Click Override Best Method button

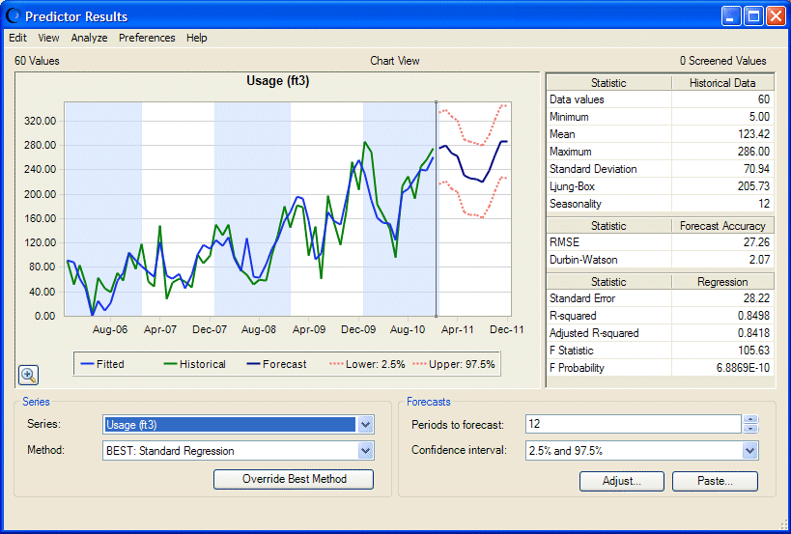(x=294, y=479)
